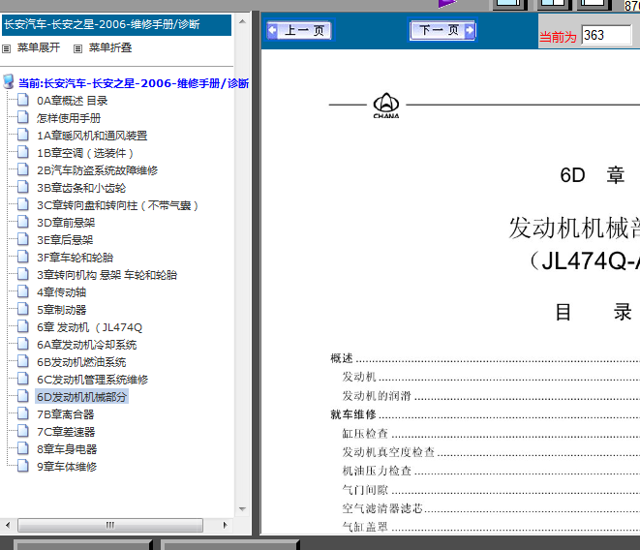Viewport: 640px width, 550px height.
Task: Expand all menus with 菜单展开
Action: coord(39,47)
